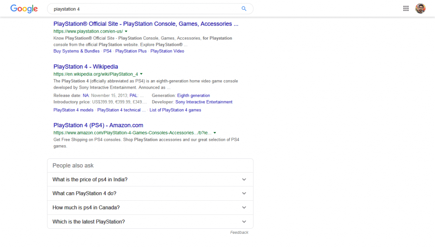Click the blue search magnifier icon
The height and width of the screenshot is (247, 435).
(x=244, y=8)
